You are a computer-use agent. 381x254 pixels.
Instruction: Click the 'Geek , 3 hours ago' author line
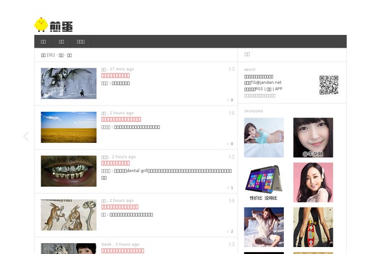[120, 244]
